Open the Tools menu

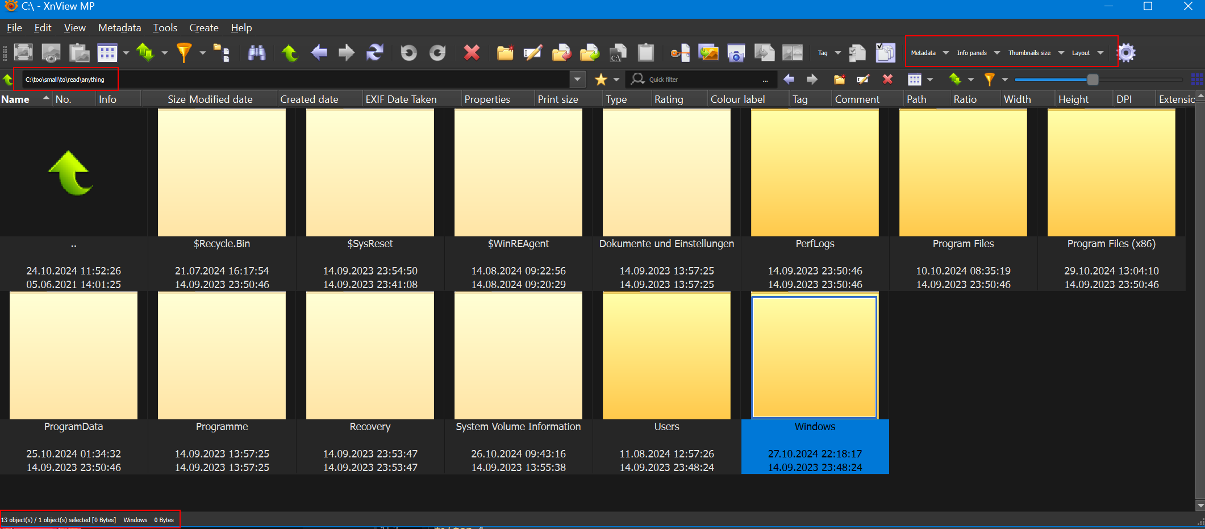[x=165, y=28]
